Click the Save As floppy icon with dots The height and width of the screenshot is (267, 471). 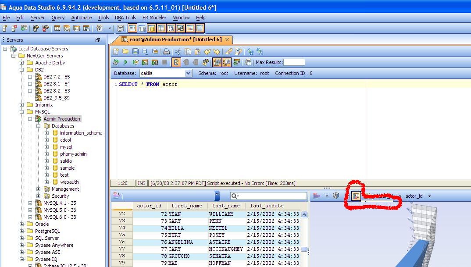145,52
